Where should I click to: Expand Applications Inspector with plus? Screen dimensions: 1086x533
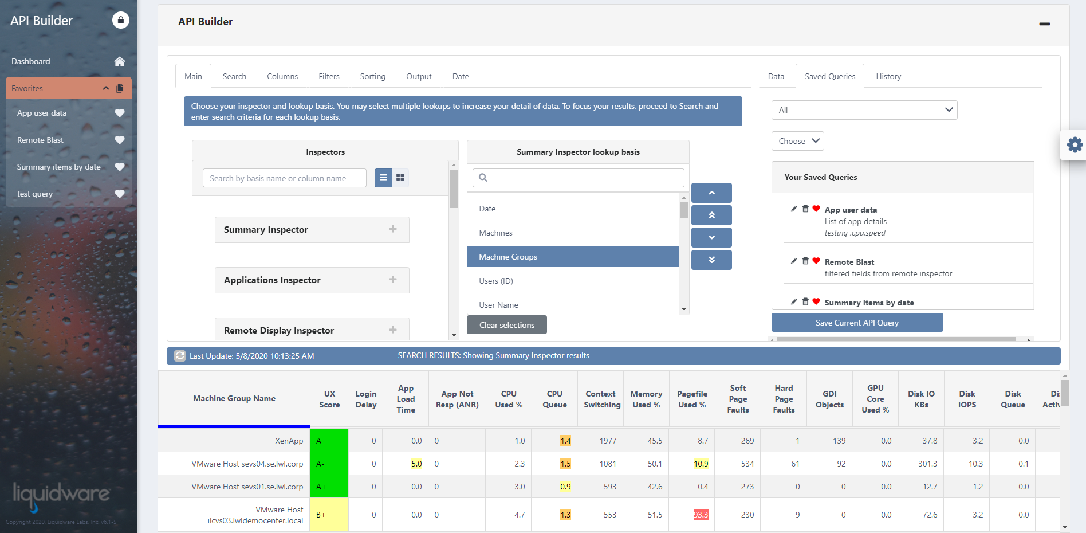393,280
